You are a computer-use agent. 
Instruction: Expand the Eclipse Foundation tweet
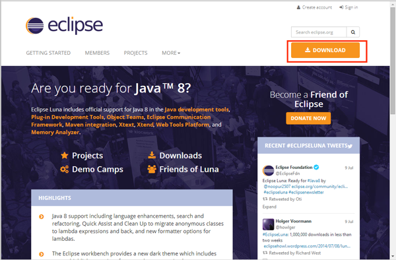pos(269,207)
